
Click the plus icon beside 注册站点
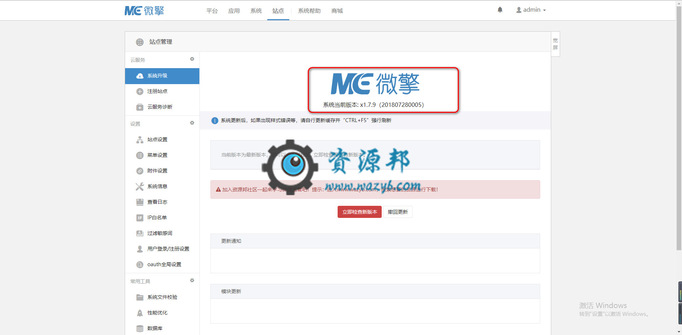pos(140,92)
